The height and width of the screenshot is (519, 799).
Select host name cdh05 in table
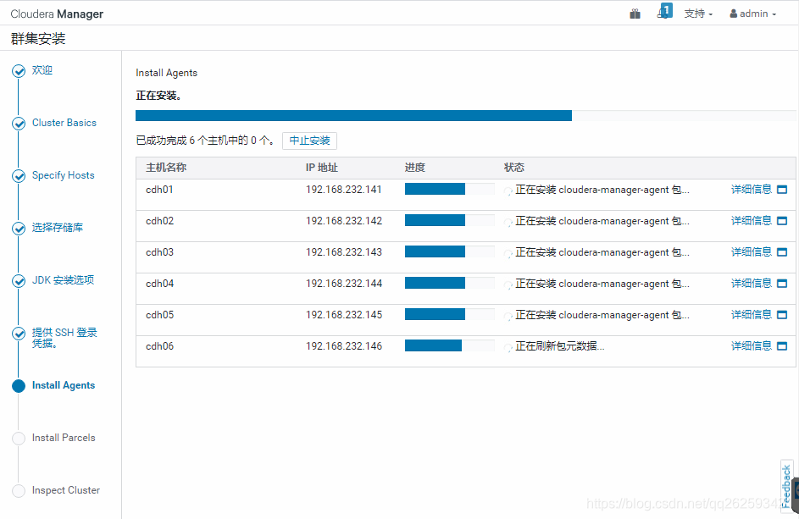pyautogui.click(x=159, y=315)
